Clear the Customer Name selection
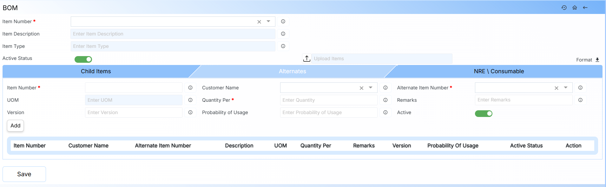The image size is (606, 187). click(361, 88)
